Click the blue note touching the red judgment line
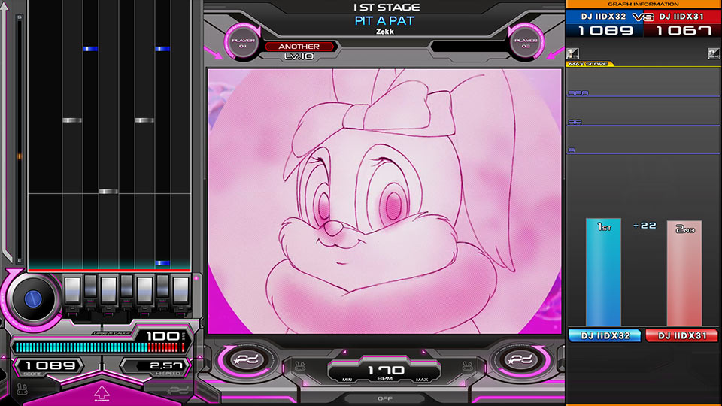This screenshot has height=406, width=722. click(162, 263)
